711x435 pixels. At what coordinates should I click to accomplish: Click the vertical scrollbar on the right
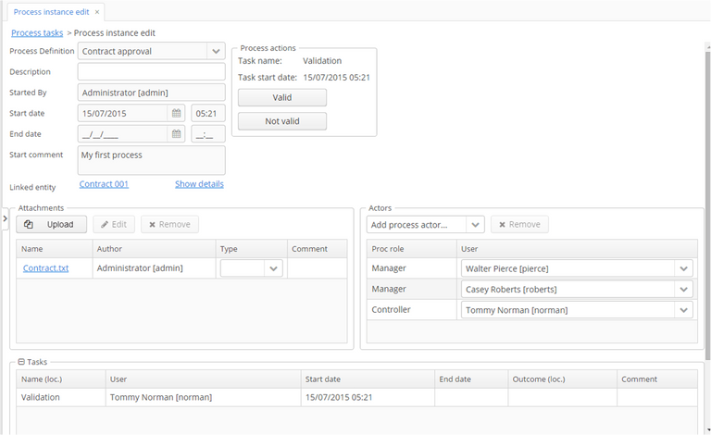[x=708, y=204]
